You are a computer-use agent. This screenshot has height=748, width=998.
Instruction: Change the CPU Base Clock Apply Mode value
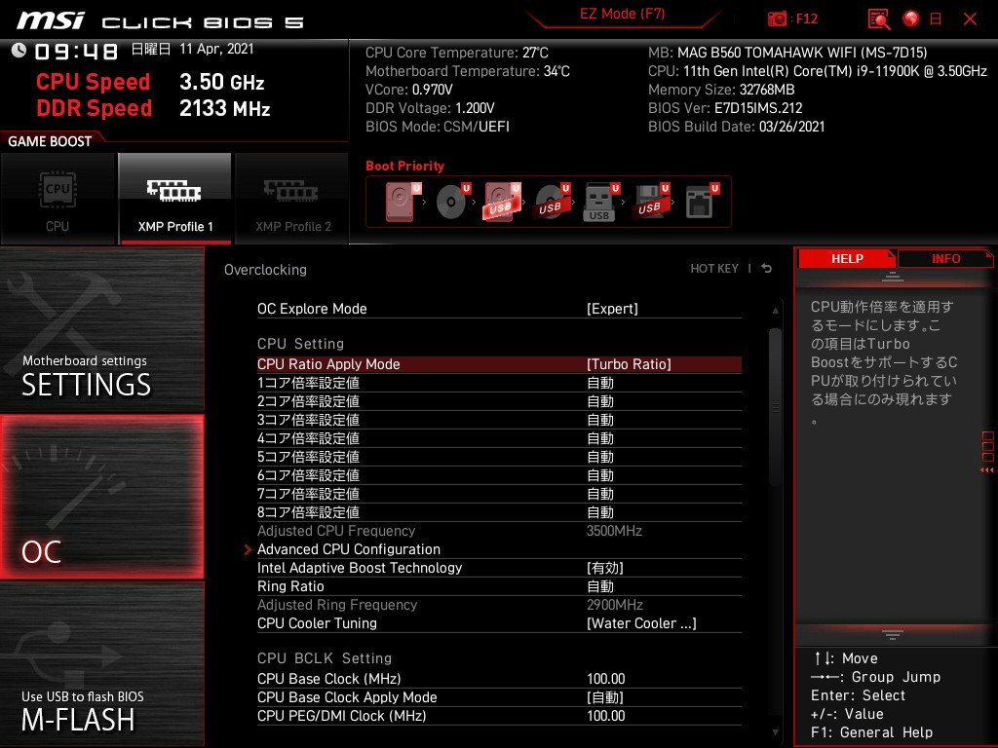coord(499,697)
